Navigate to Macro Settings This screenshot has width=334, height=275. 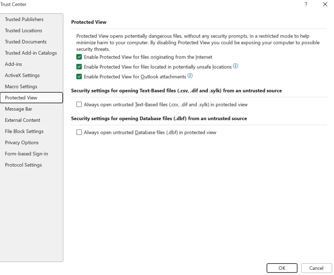click(21, 87)
